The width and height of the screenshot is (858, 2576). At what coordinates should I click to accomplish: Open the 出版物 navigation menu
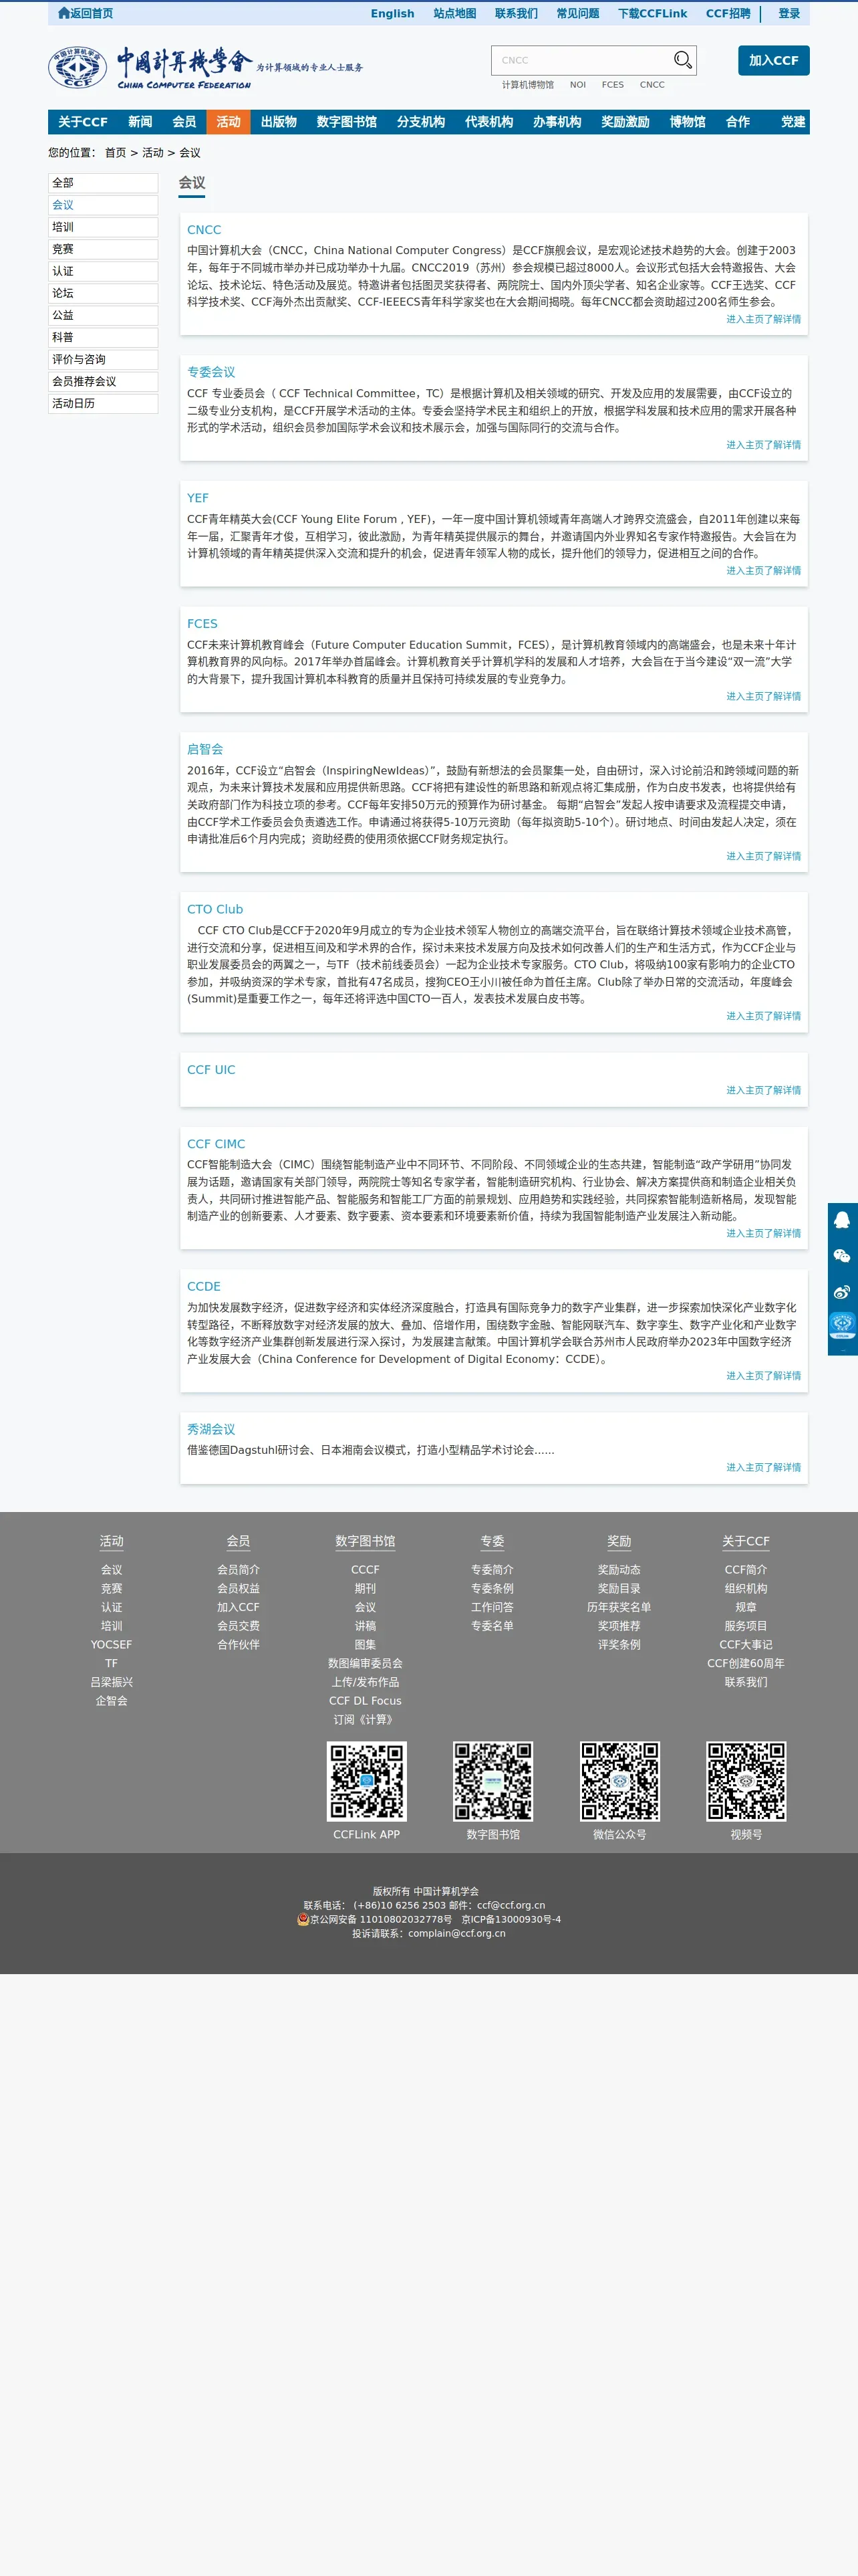pyautogui.click(x=279, y=122)
